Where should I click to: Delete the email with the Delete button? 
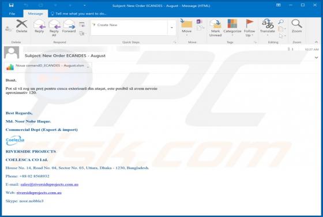pyautogui.click(x=22, y=26)
